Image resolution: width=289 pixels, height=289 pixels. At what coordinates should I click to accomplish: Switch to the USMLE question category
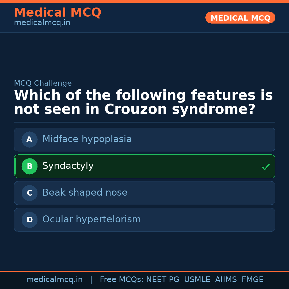tap(197, 279)
